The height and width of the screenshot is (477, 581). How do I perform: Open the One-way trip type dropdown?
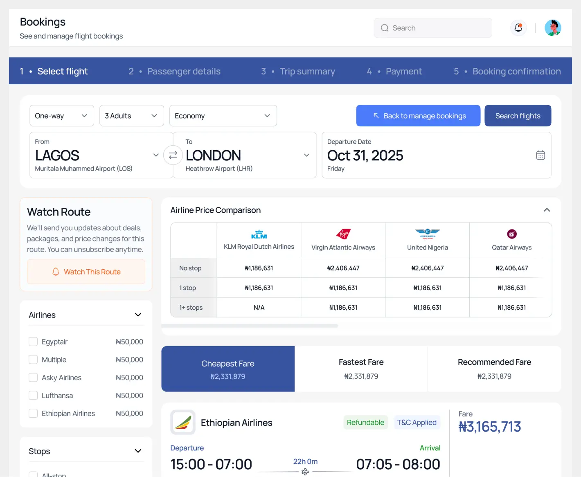62,116
